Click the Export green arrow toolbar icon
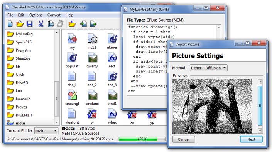 click(93, 24)
